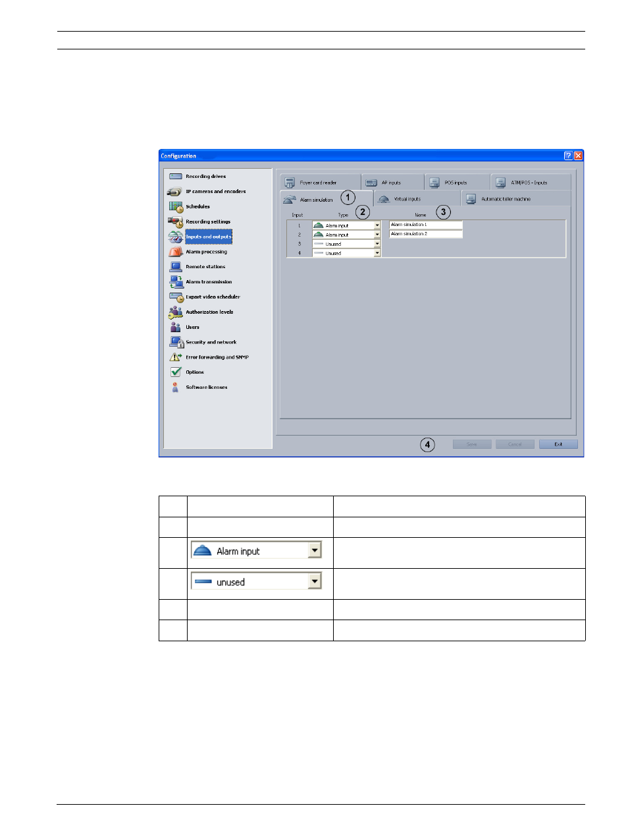628x839 pixels.
Task: Switch to the ATM/POS - Inputs tab
Action: click(531, 183)
